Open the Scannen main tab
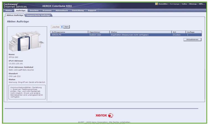Viewport: 208px width, 125px height. [47, 11]
